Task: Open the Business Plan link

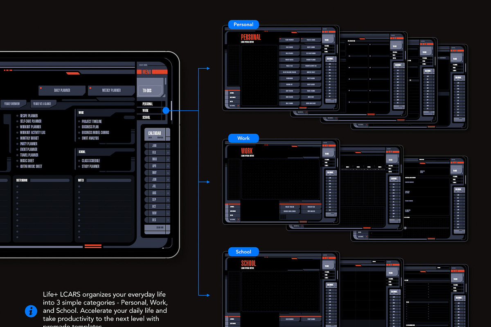Action: [x=90, y=127]
